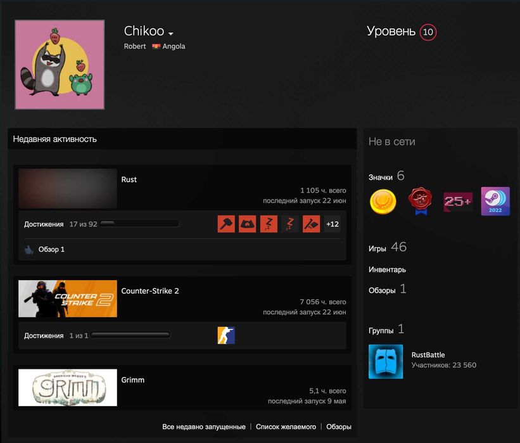Click the Не в сети status text
The height and width of the screenshot is (443, 520).
tap(391, 142)
